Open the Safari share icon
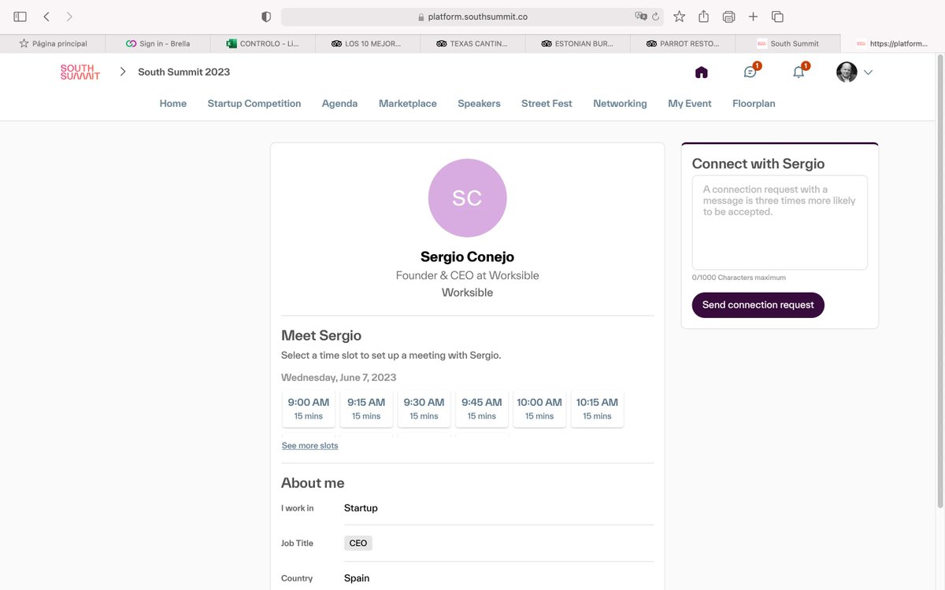The height and width of the screenshot is (590, 945). tap(704, 17)
